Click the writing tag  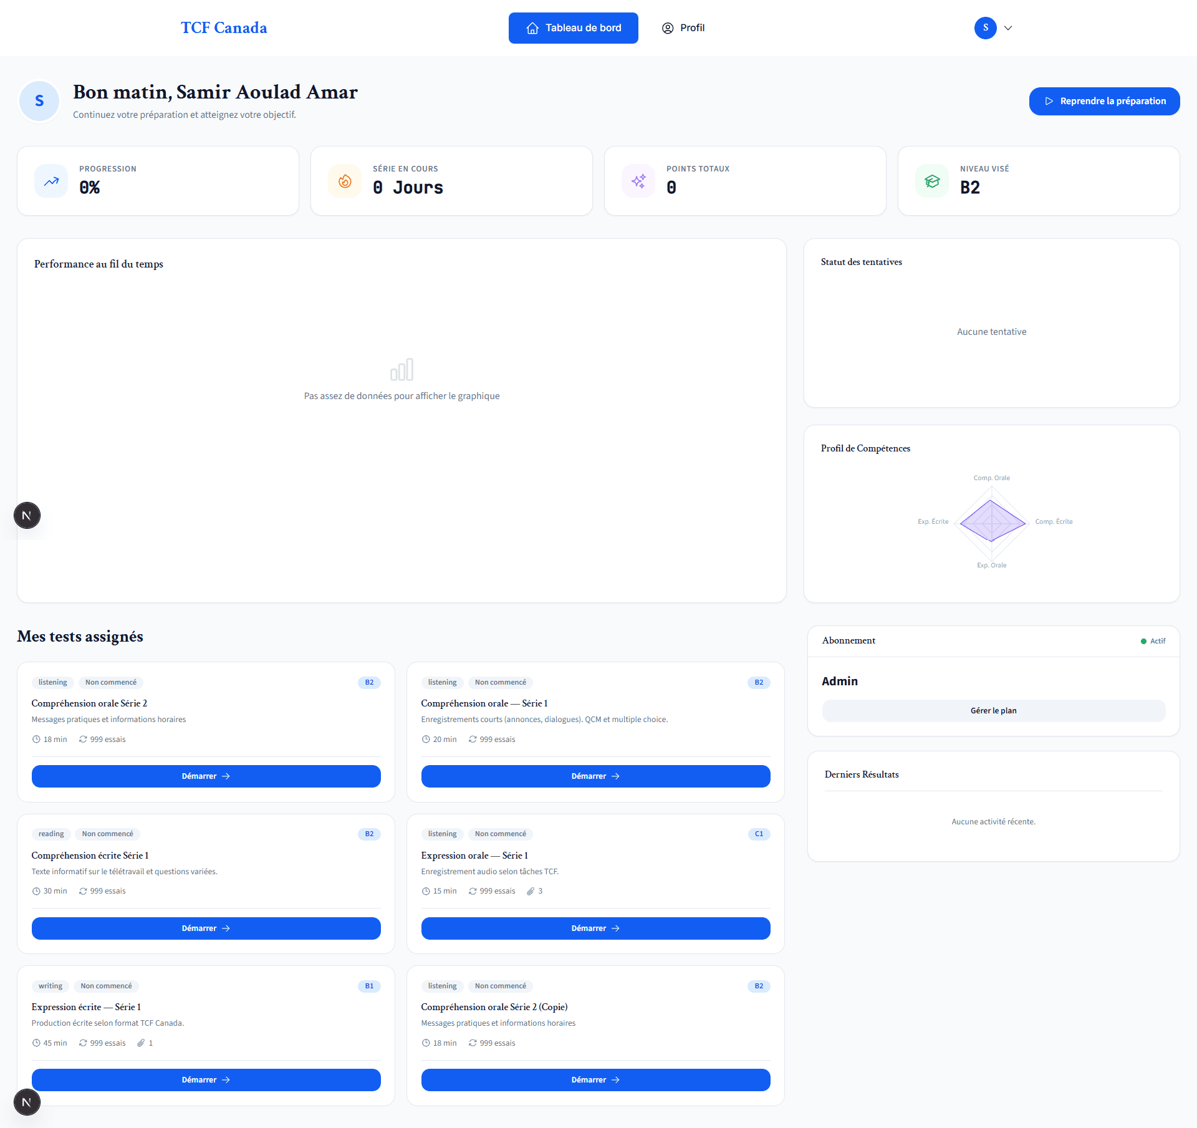coord(50,986)
